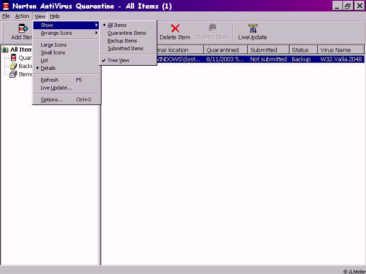The image size is (366, 274).
Task: Open the File menu
Action: coord(6,16)
